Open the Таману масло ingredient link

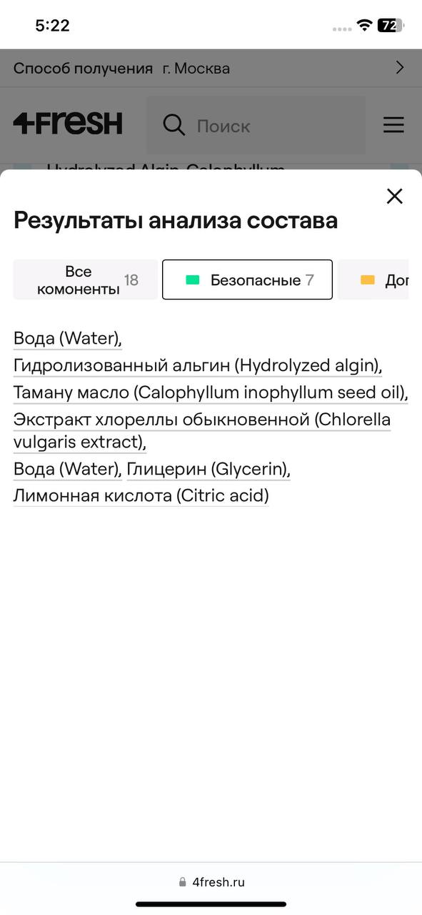tap(211, 393)
